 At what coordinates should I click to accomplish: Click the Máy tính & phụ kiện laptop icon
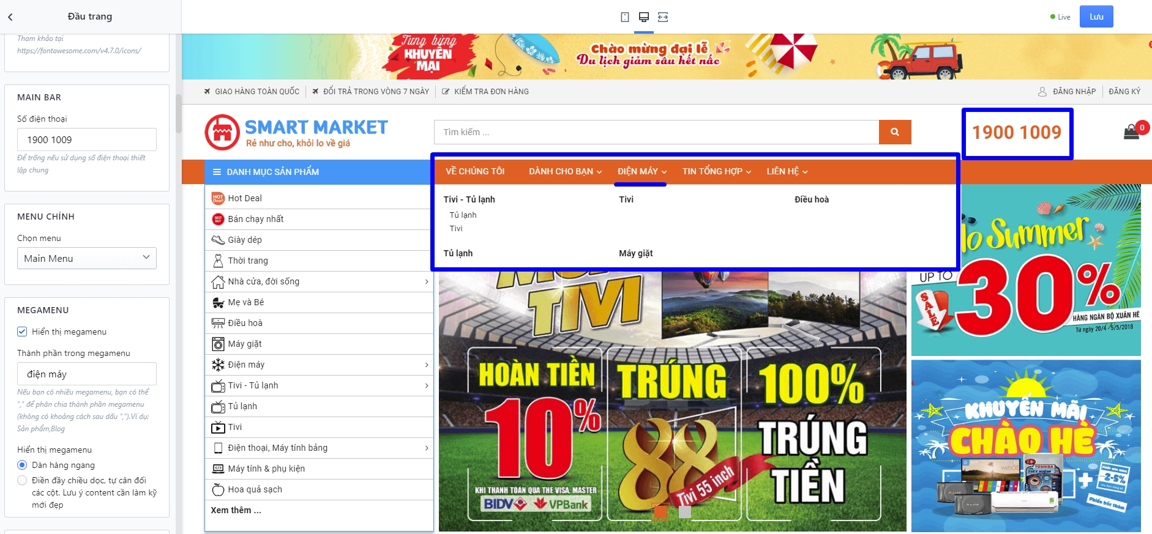(218, 469)
